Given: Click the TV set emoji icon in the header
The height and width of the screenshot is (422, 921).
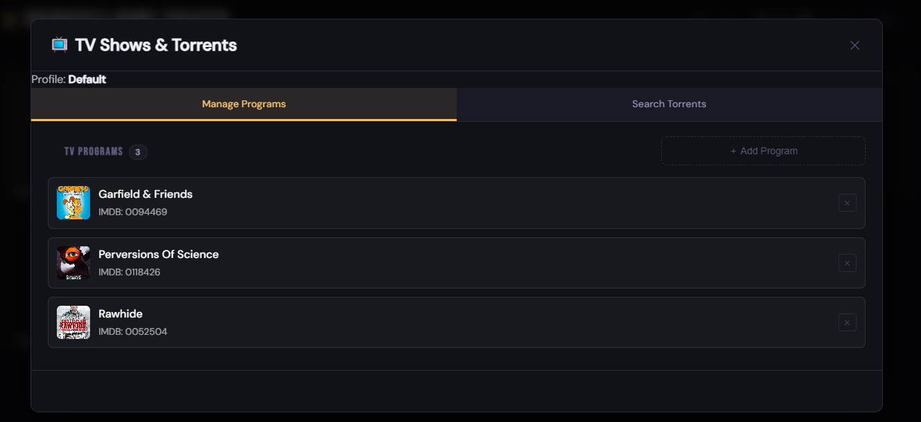Looking at the screenshot, I should (x=59, y=44).
